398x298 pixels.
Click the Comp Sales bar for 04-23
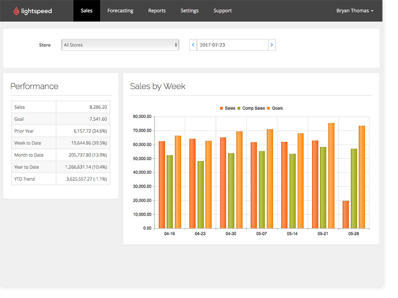pyautogui.click(x=201, y=195)
